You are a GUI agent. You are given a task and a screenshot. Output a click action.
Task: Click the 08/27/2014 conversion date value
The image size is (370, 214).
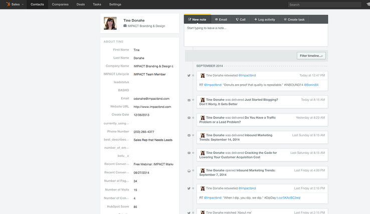click(141, 173)
